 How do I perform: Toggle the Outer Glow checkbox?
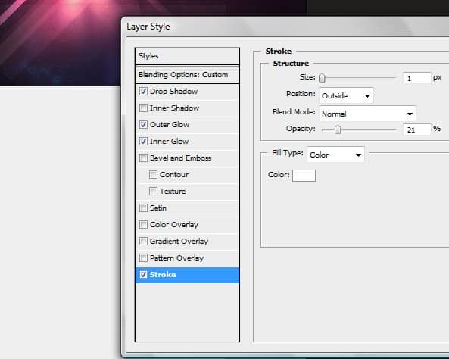[143, 125]
